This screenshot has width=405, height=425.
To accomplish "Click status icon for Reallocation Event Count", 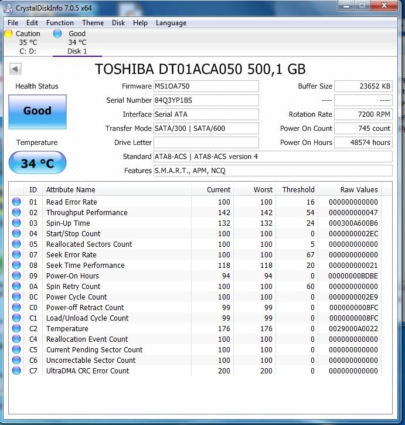I will pos(16,339).
